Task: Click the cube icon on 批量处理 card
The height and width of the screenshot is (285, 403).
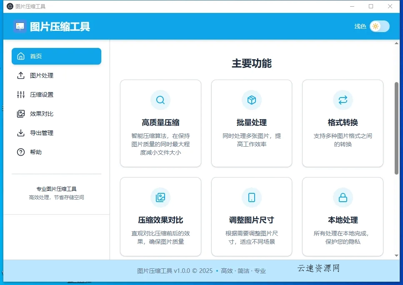Action: point(251,100)
